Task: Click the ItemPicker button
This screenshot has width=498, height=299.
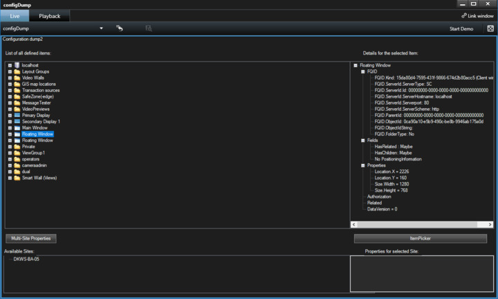Action: coord(420,238)
